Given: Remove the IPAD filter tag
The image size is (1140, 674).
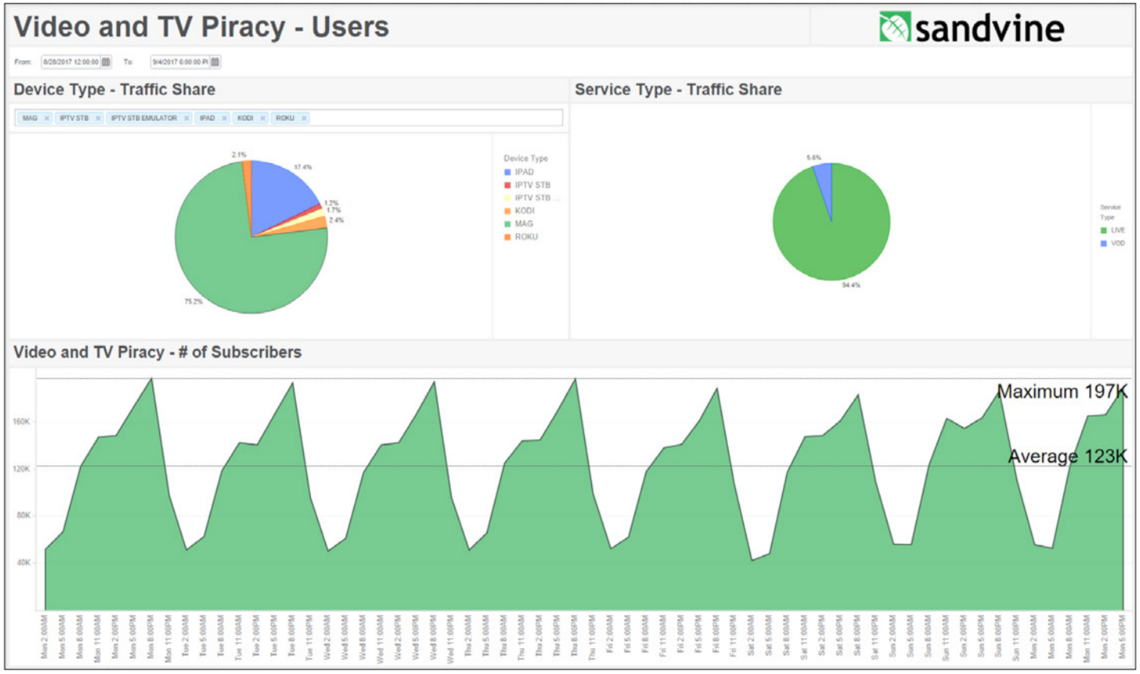Looking at the screenshot, I should pos(224,118).
